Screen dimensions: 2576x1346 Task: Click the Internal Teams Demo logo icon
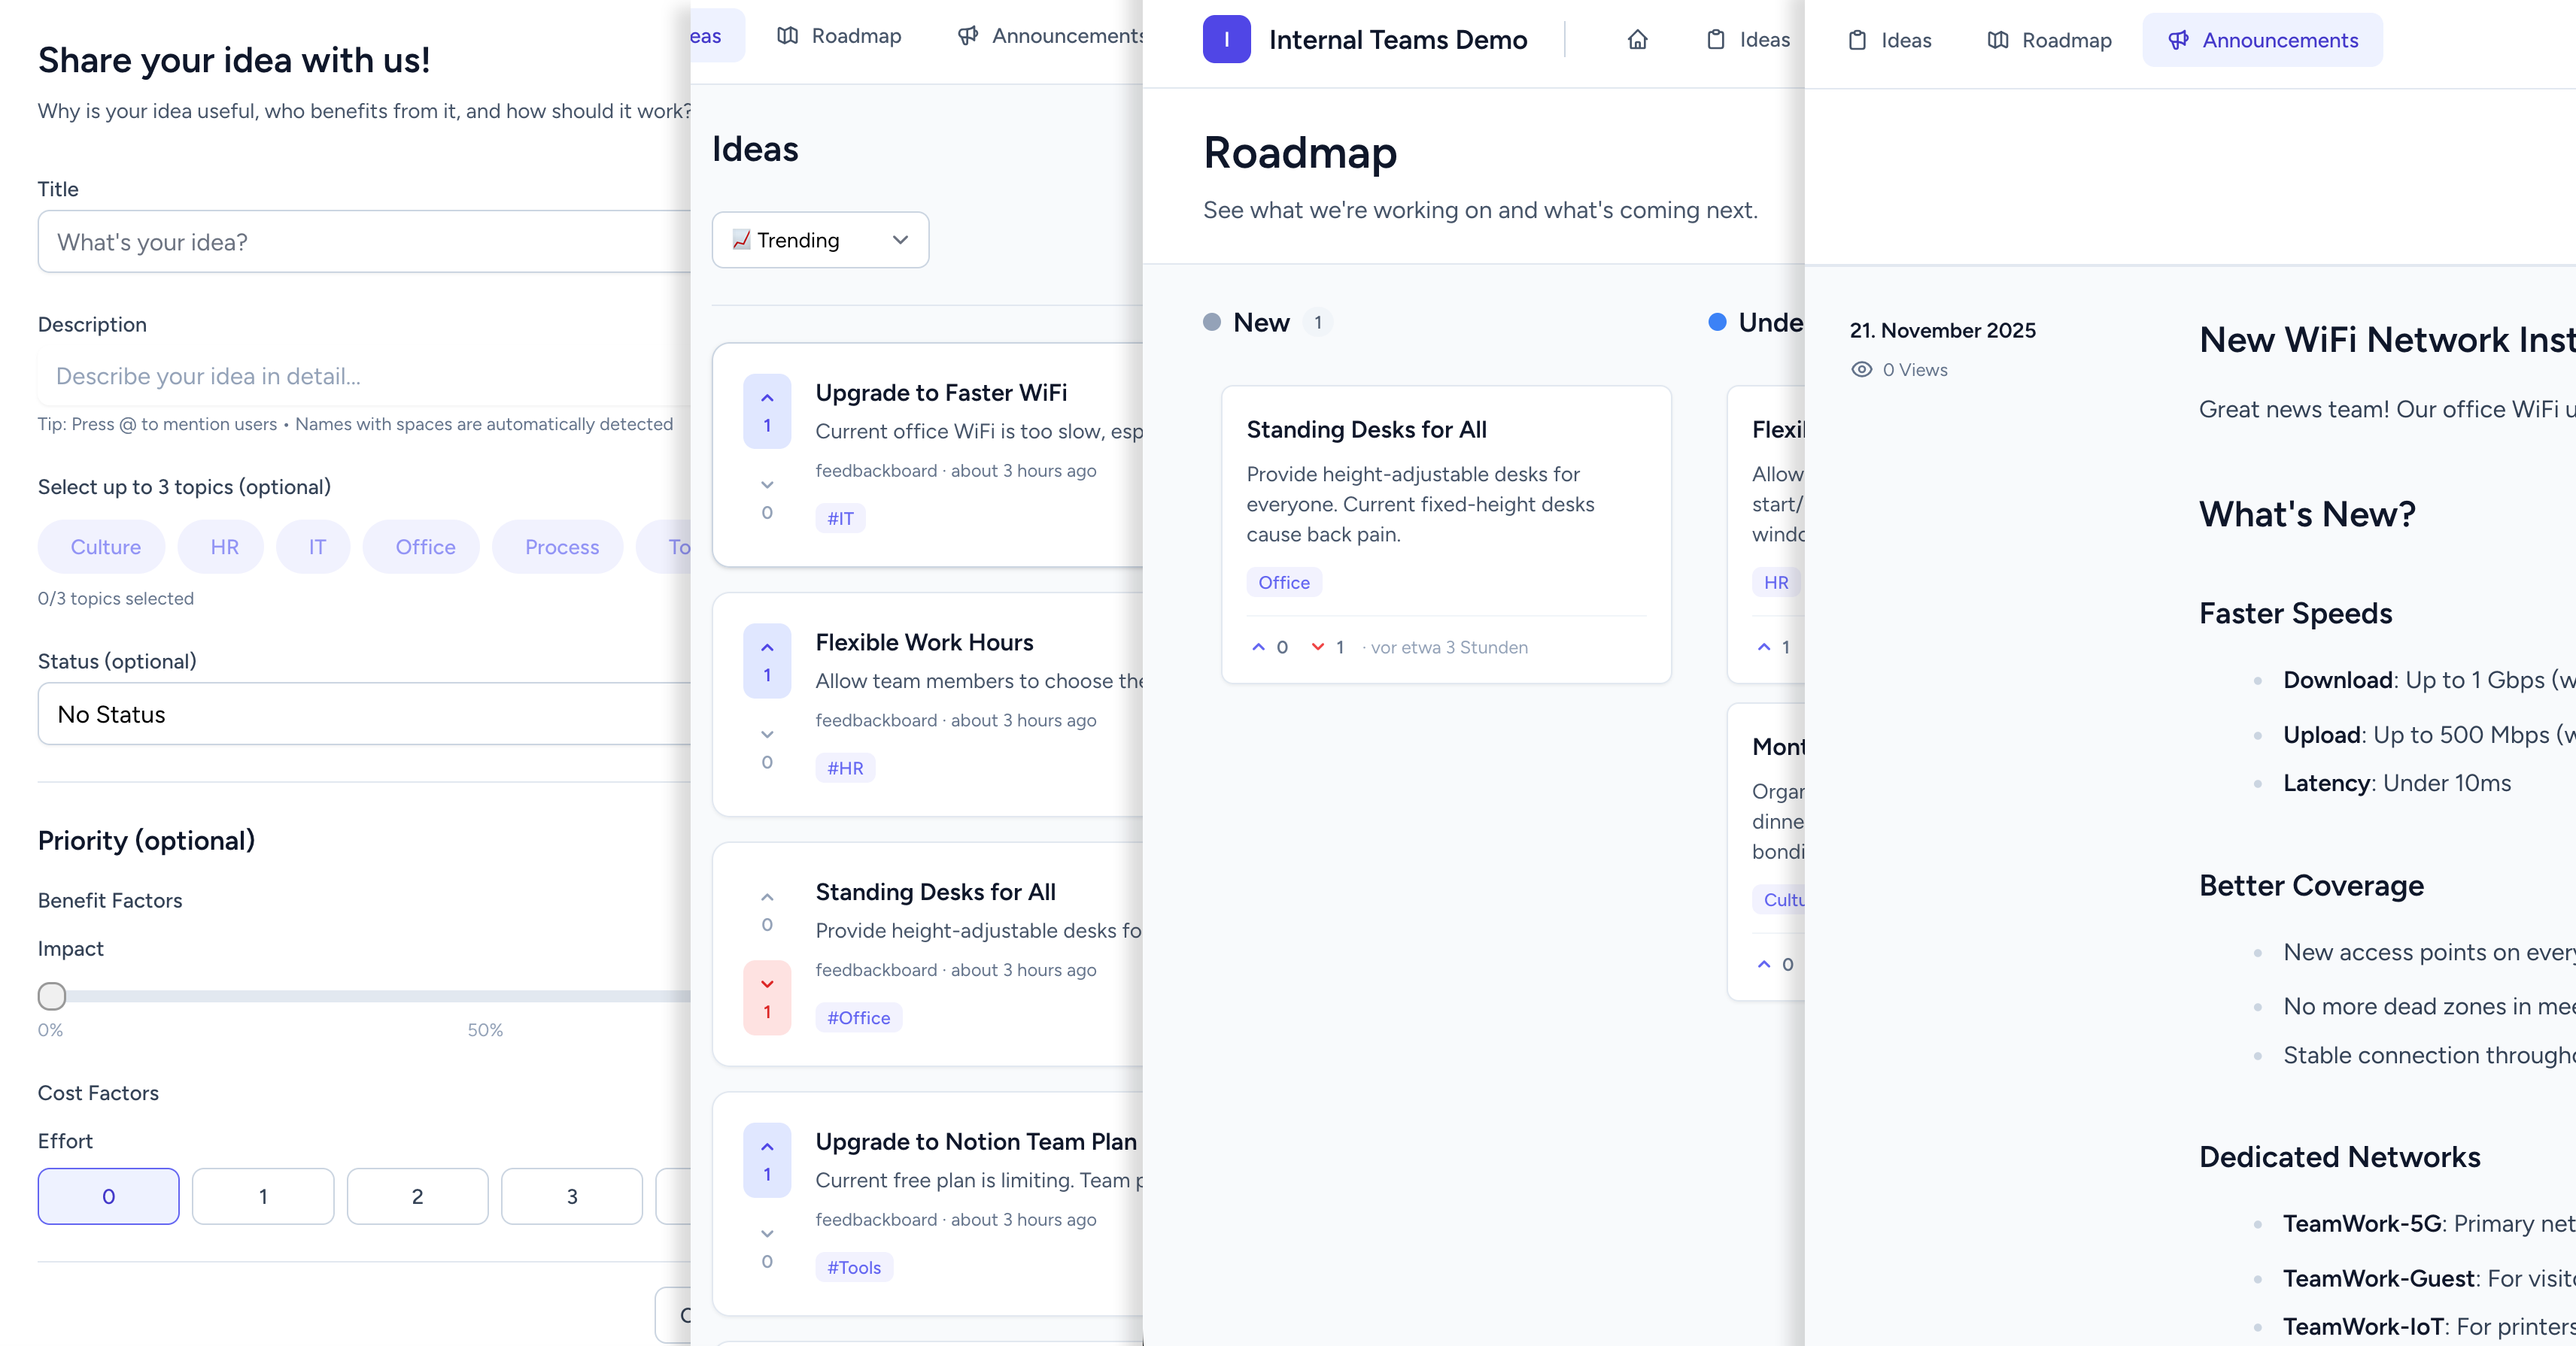(1226, 39)
